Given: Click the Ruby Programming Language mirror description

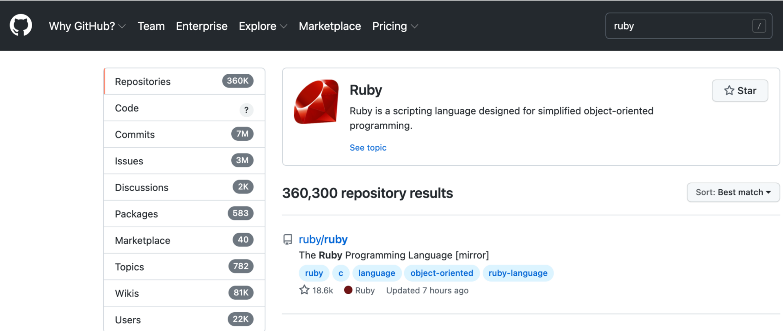Looking at the screenshot, I should tap(394, 255).
